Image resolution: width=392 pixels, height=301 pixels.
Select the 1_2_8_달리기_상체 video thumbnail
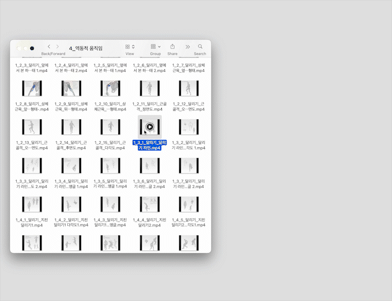(x=32, y=88)
